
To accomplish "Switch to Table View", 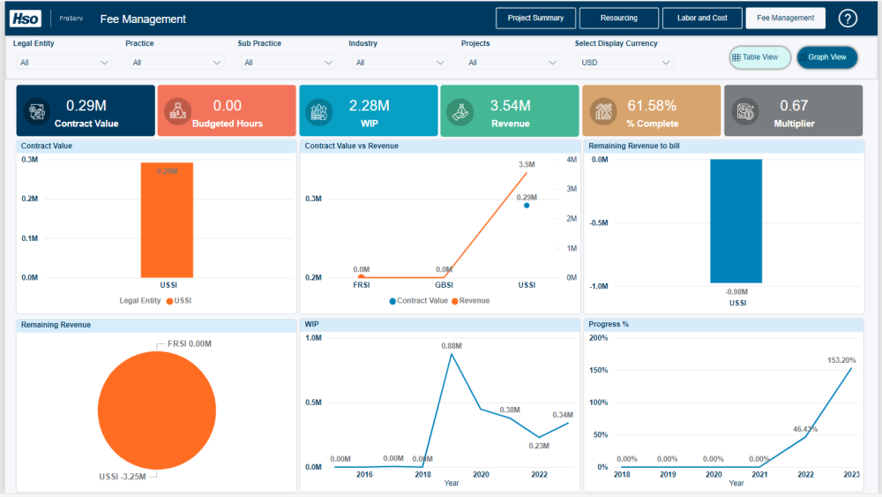I will tap(760, 57).
